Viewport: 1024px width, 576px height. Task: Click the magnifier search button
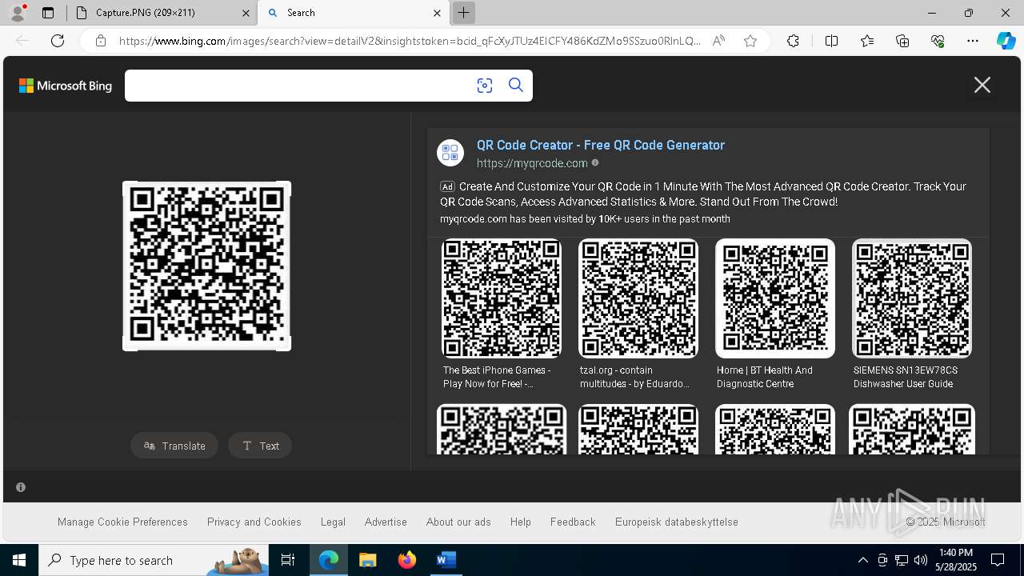[516, 86]
